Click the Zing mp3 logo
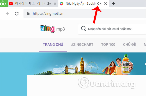Screen dimensions: 146x96 click(x=52, y=29)
